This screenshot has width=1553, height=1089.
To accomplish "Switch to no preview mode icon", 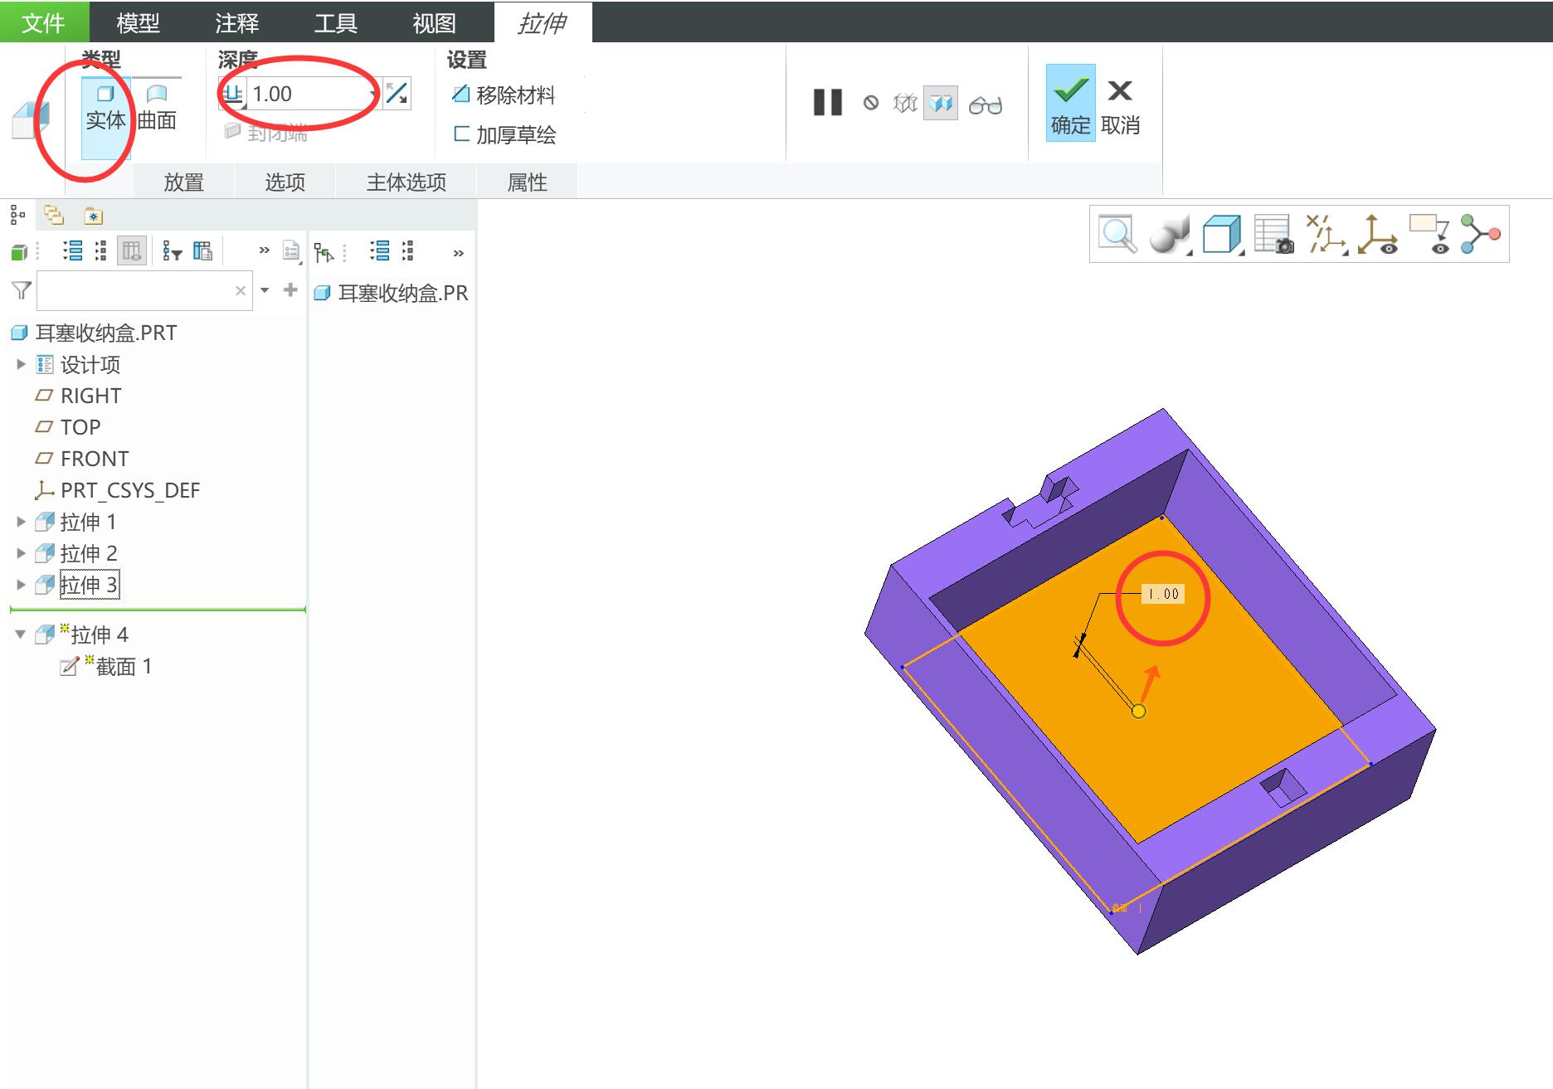I will 870,103.
